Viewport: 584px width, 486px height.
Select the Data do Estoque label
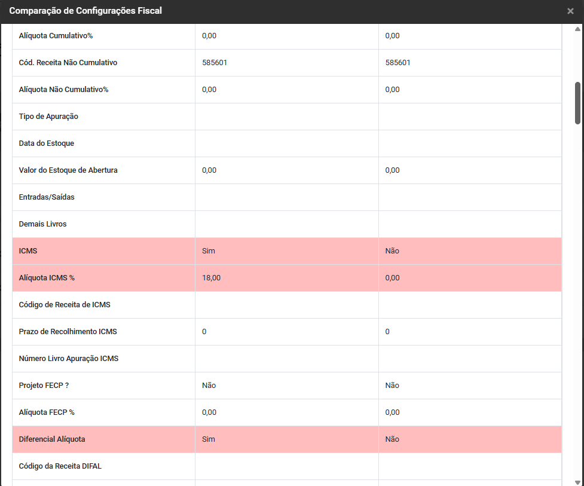(47, 143)
